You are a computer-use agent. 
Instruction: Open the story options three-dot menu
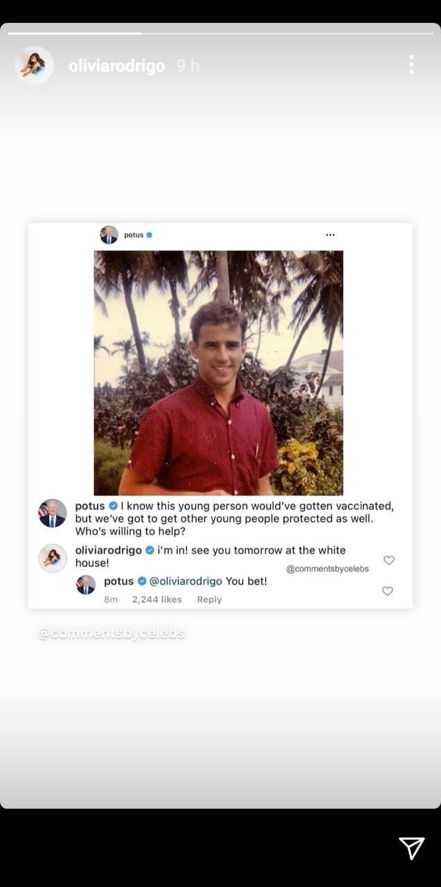coord(411,65)
